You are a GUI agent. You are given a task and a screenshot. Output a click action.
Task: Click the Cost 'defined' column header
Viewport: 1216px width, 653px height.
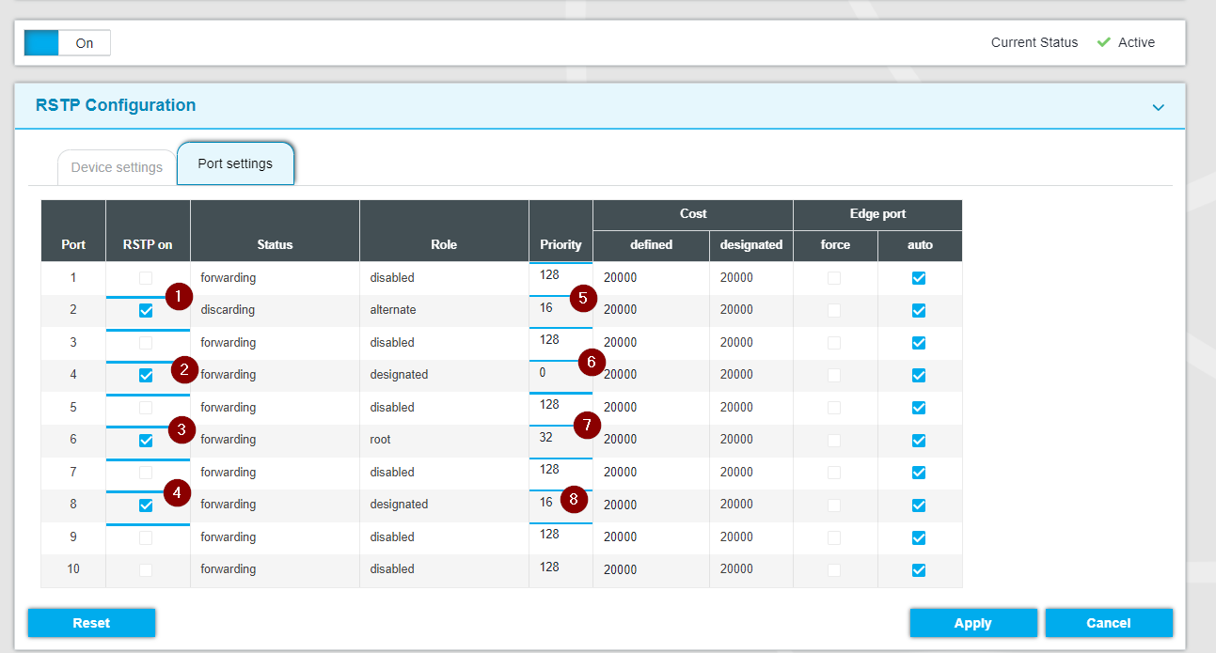[652, 244]
